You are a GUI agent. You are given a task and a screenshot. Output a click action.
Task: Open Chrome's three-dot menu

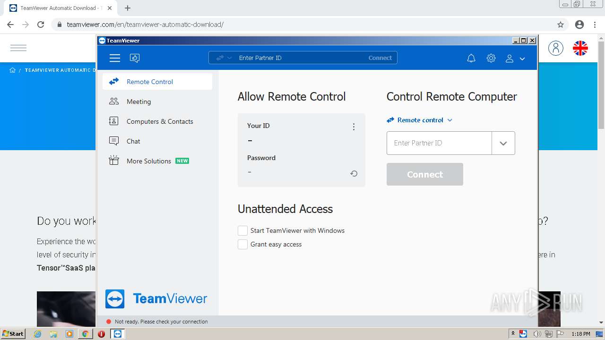(594, 25)
